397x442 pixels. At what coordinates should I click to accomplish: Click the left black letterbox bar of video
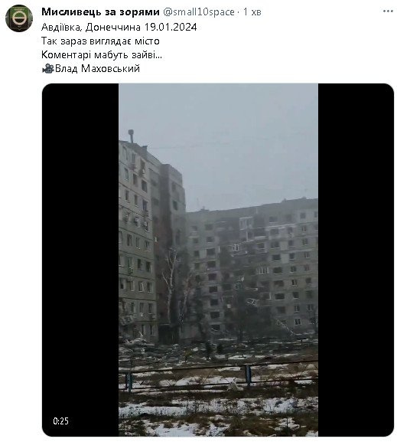[x=80, y=260]
